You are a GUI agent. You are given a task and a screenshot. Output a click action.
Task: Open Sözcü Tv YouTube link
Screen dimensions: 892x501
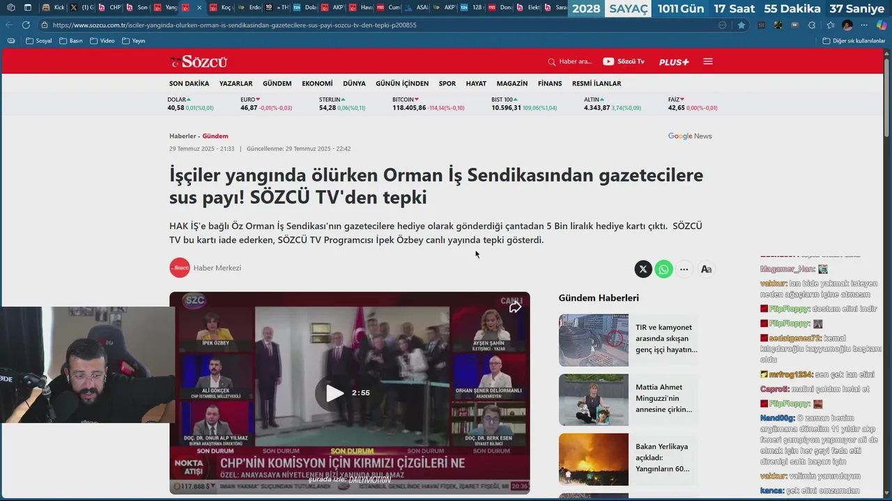[624, 61]
